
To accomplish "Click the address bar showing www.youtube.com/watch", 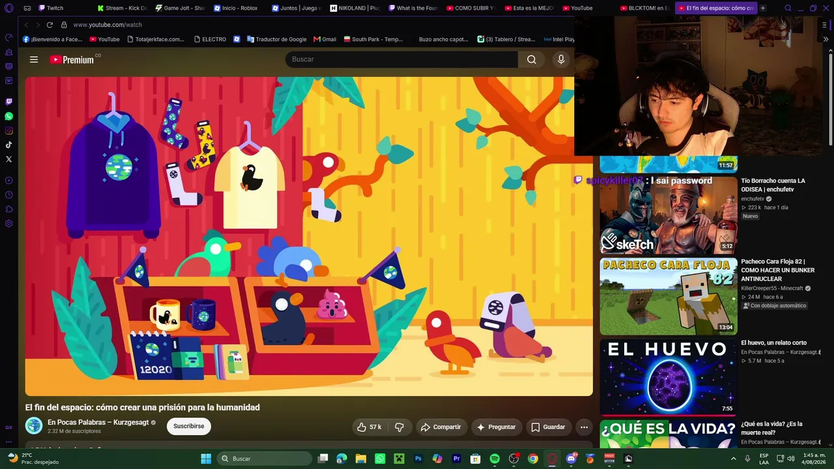I will (108, 25).
